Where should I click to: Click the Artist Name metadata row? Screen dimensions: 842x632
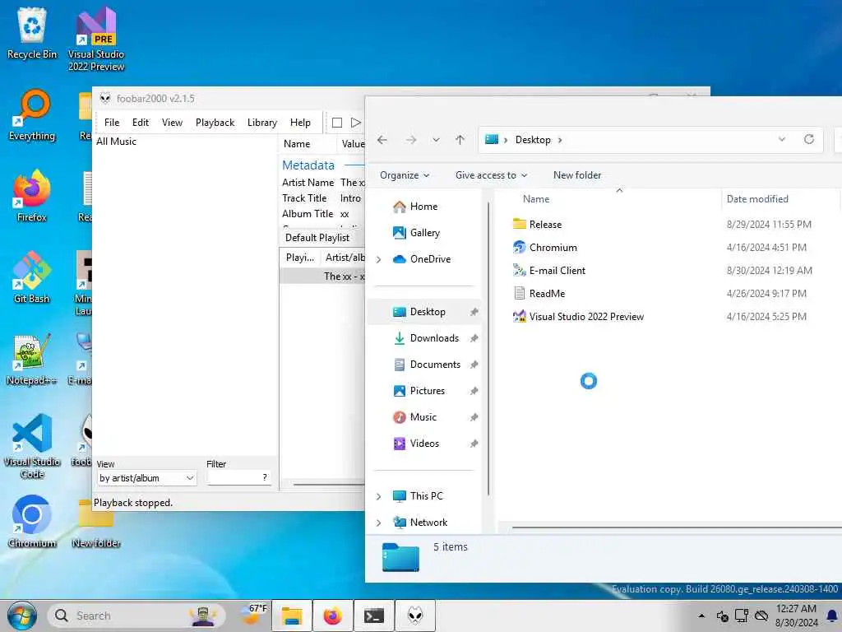(323, 183)
